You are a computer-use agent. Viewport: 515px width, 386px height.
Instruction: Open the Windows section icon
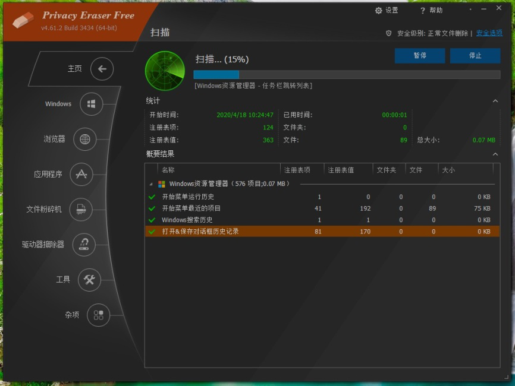(x=92, y=104)
